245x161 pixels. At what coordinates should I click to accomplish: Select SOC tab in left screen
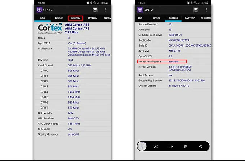pos(43,18)
